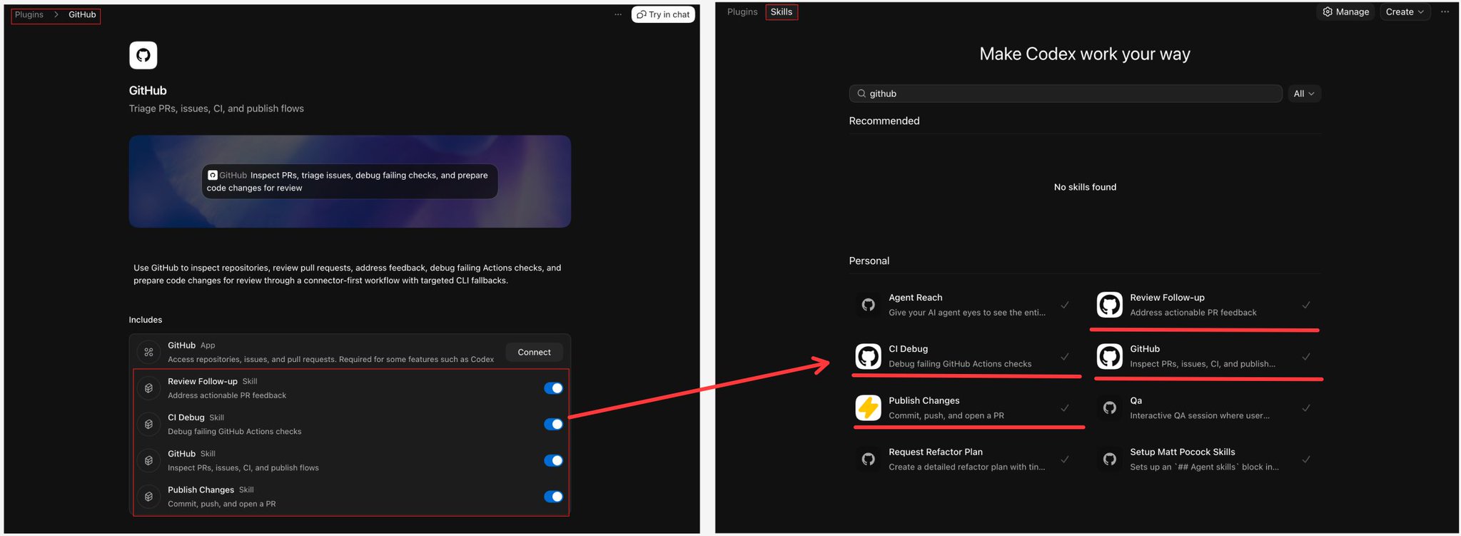The height and width of the screenshot is (536, 1461).
Task: Toggle the GitHub skill switch
Action: [x=553, y=460]
